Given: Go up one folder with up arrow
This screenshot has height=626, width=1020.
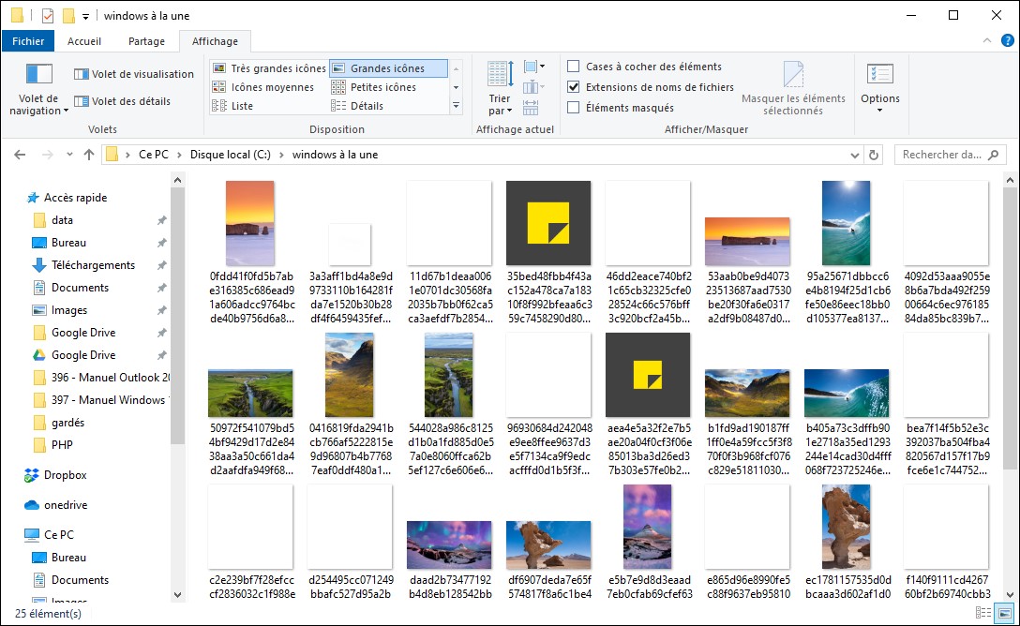Looking at the screenshot, I should 89,155.
